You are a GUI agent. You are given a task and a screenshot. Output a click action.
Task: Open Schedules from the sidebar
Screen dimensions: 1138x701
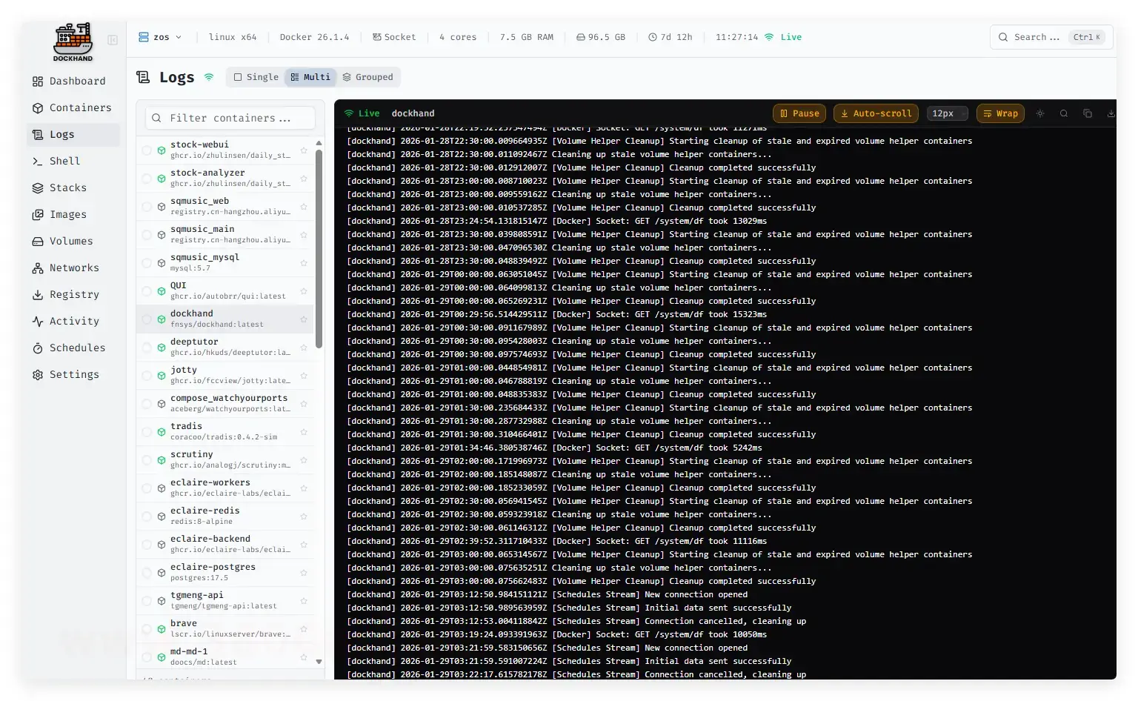(x=77, y=348)
